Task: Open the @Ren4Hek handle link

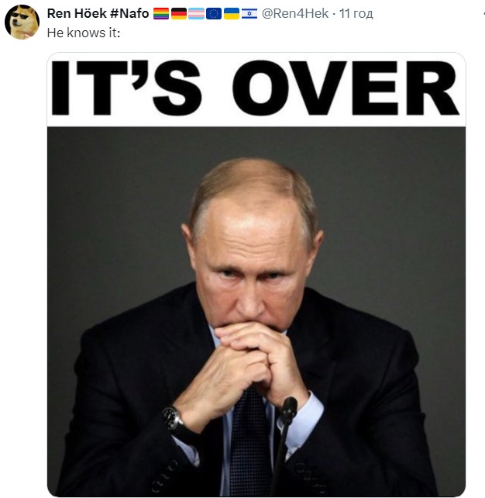Action: [294, 13]
